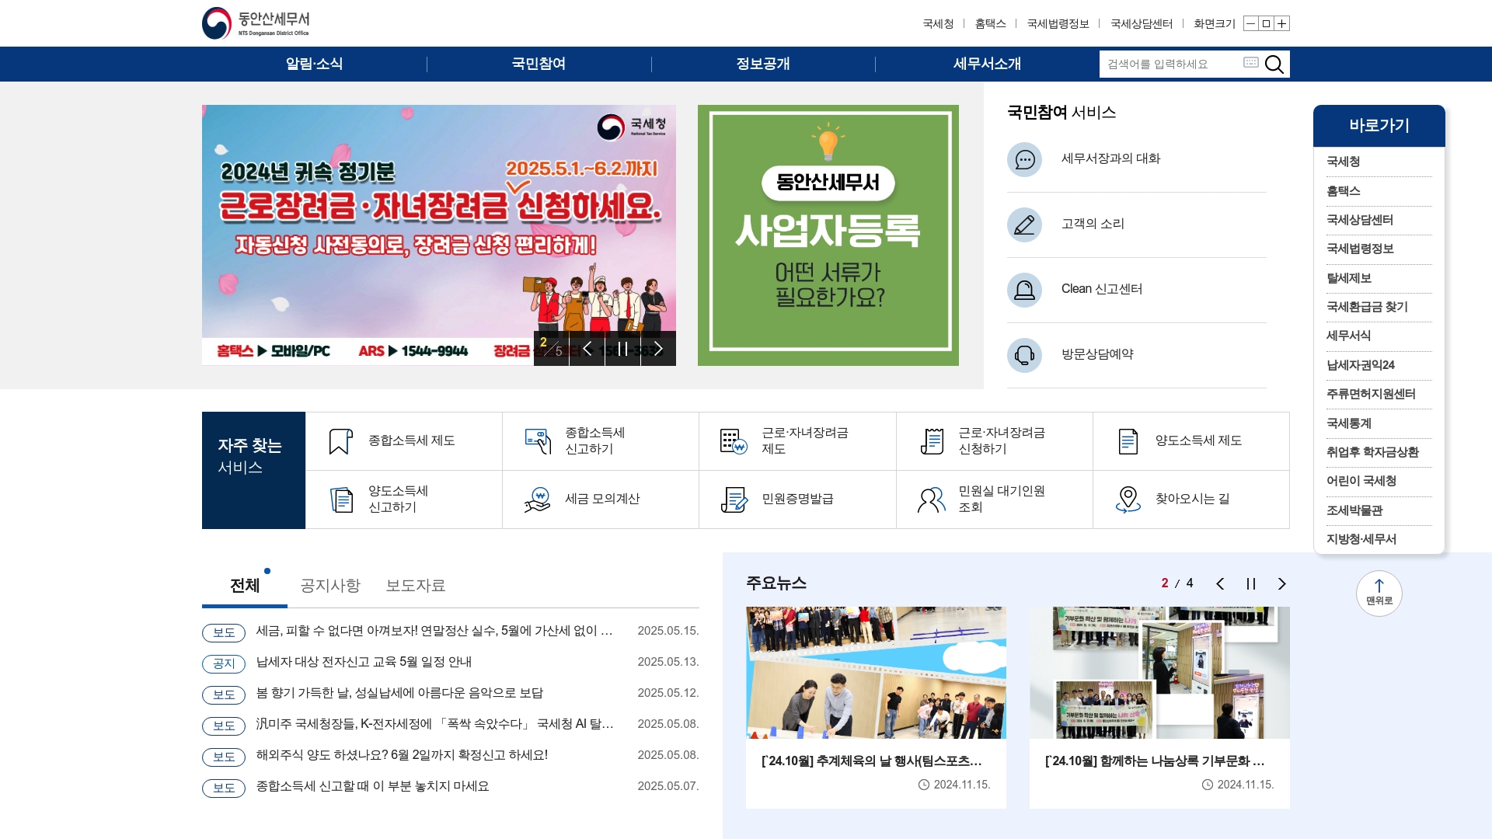Click the 민원증명발급 certificate icon
The width and height of the screenshot is (1492, 839).
click(734, 500)
